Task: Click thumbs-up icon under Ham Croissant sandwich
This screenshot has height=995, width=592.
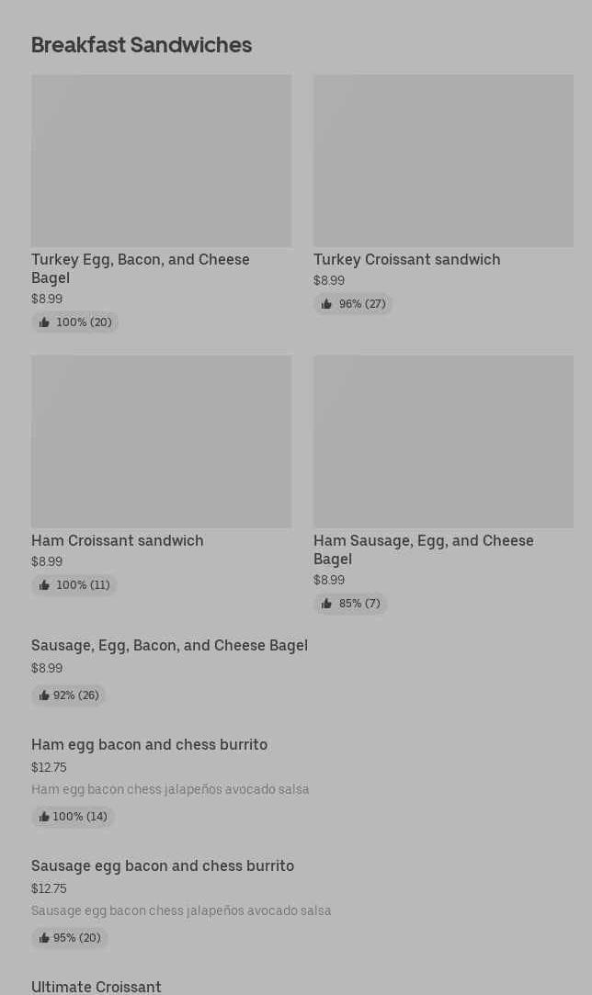Action: tap(44, 585)
